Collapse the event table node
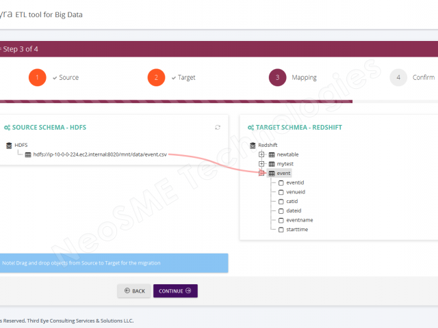This screenshot has width=438, height=328. pos(261,174)
